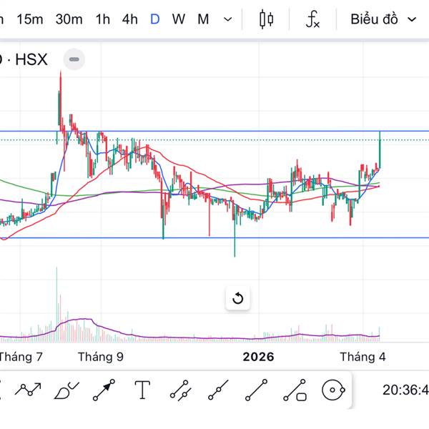Screen dimensions: 429x429
Task: Select the daily D timeframe
Action: click(x=155, y=19)
